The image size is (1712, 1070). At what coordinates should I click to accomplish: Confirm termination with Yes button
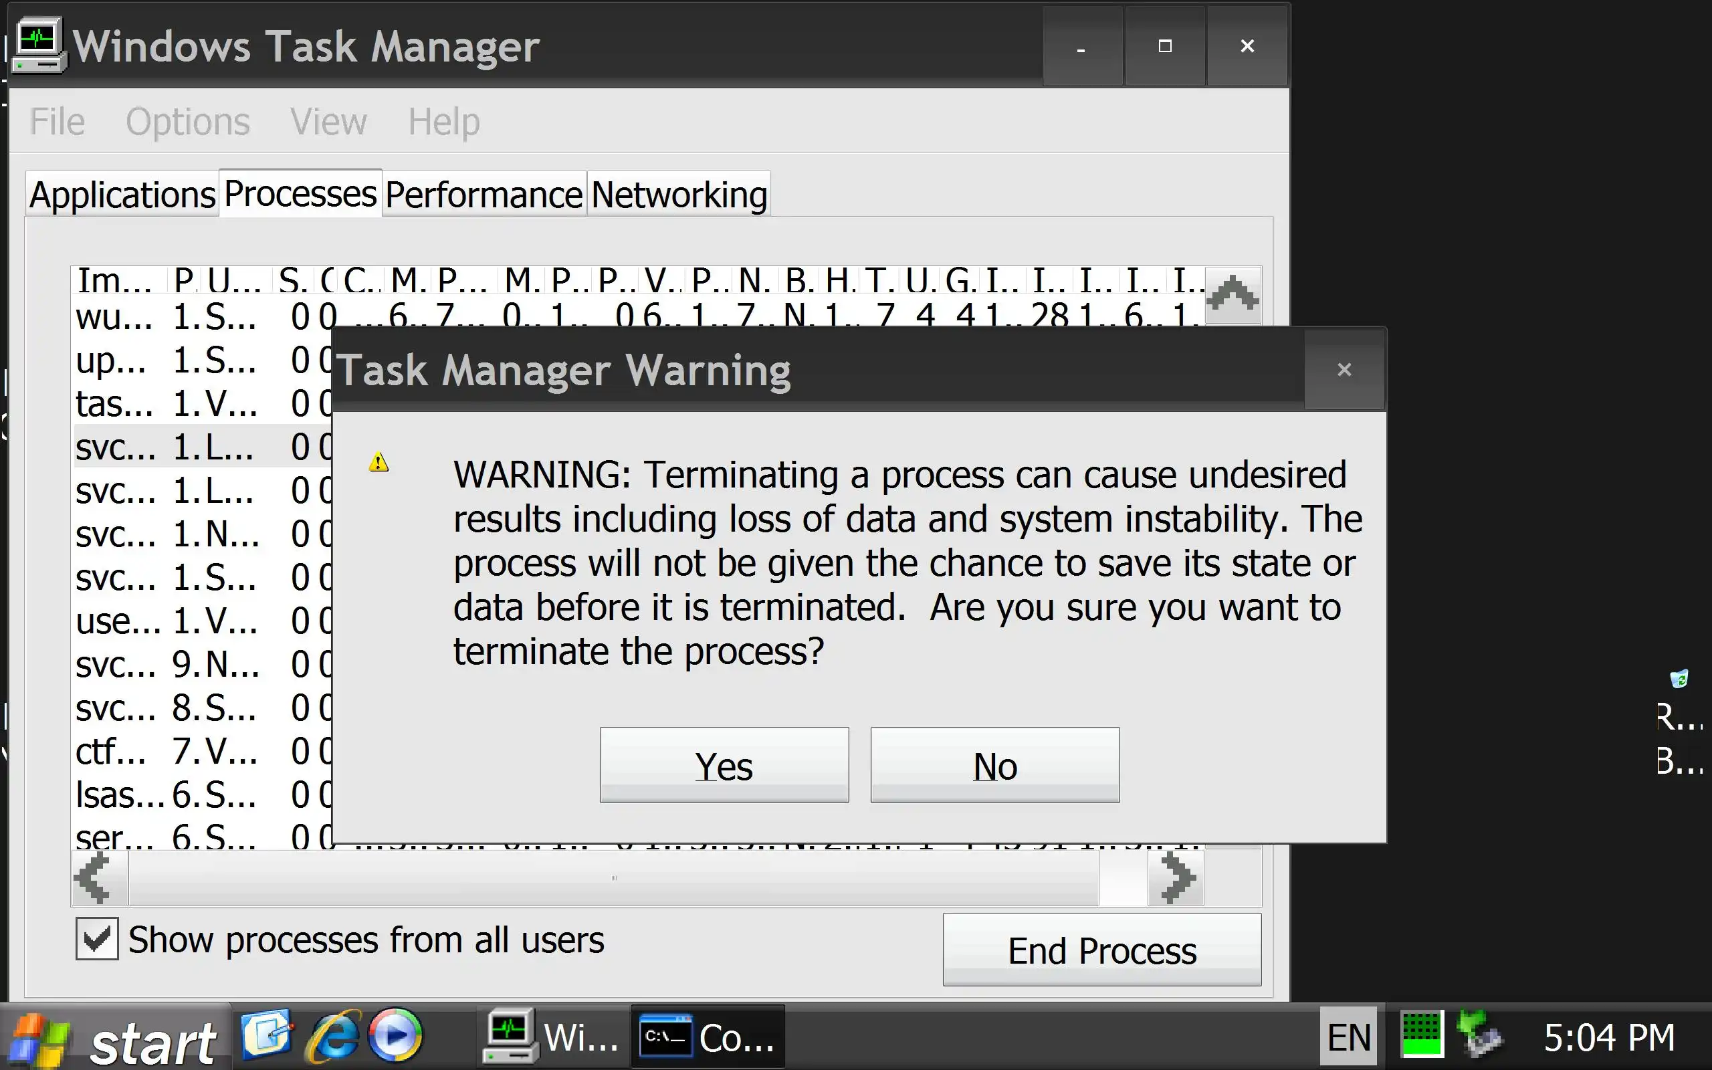[724, 766]
